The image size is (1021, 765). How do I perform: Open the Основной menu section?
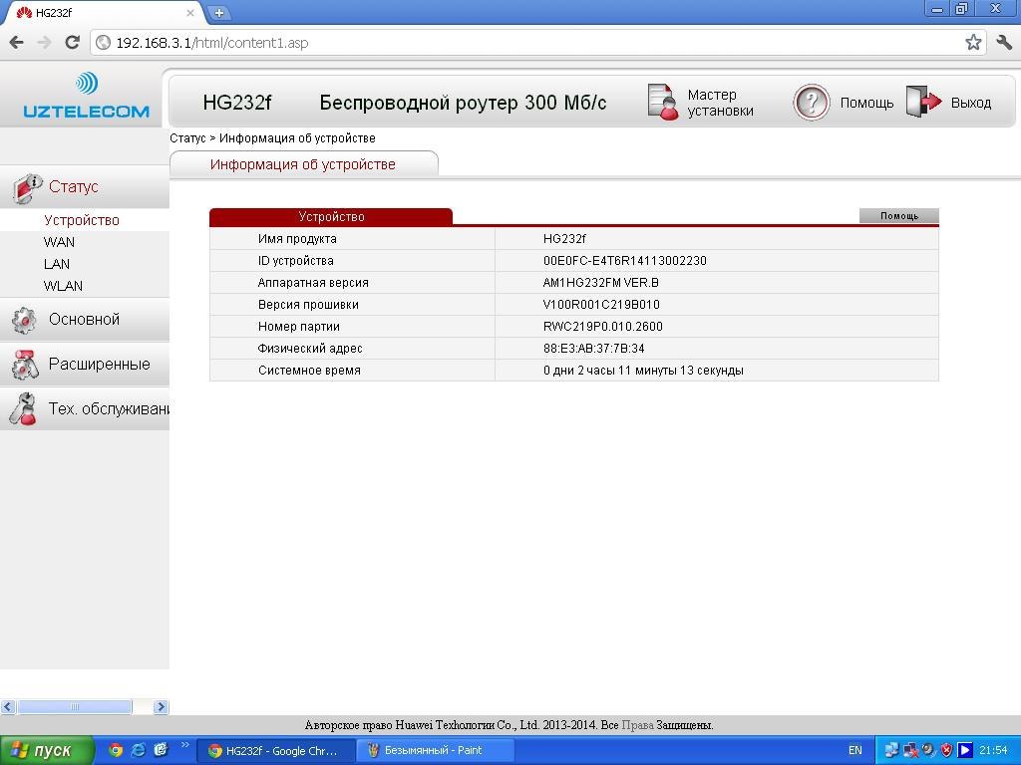pyautogui.click(x=84, y=320)
